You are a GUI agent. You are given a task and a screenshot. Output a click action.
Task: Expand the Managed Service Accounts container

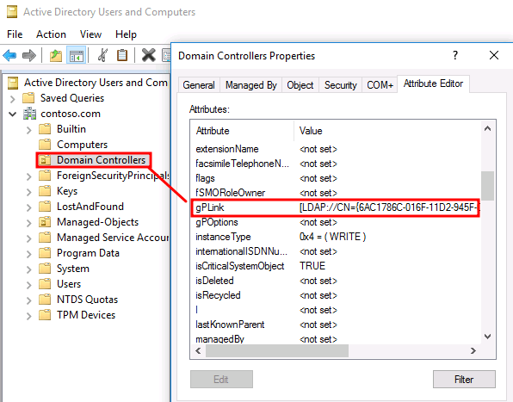(x=28, y=238)
